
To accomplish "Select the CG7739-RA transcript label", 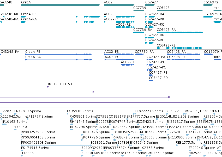I will coord(143,30).
